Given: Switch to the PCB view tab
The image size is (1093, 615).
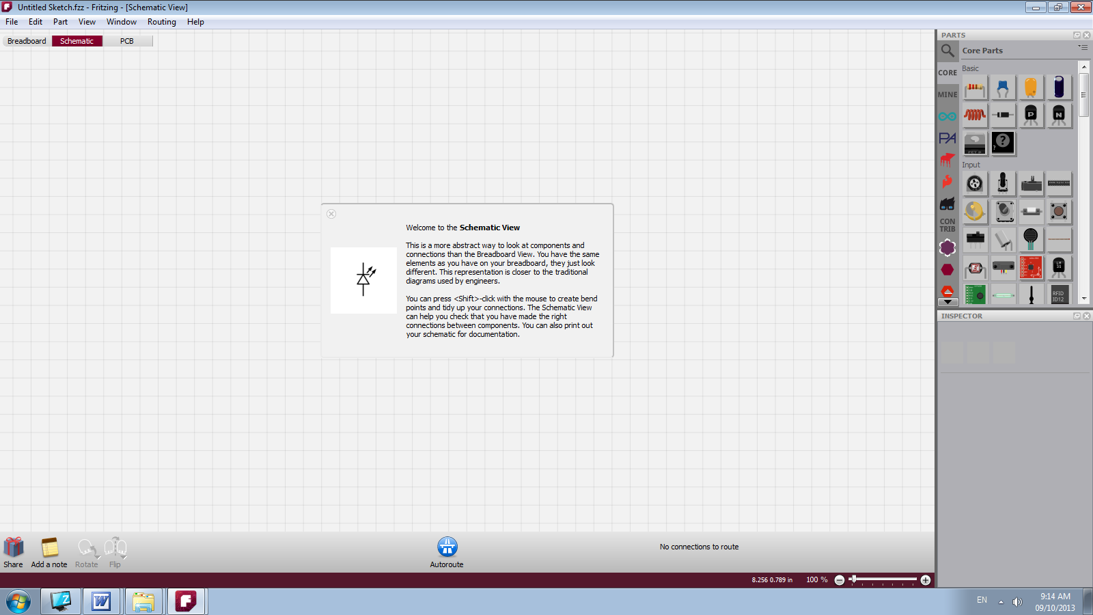Looking at the screenshot, I should (127, 41).
